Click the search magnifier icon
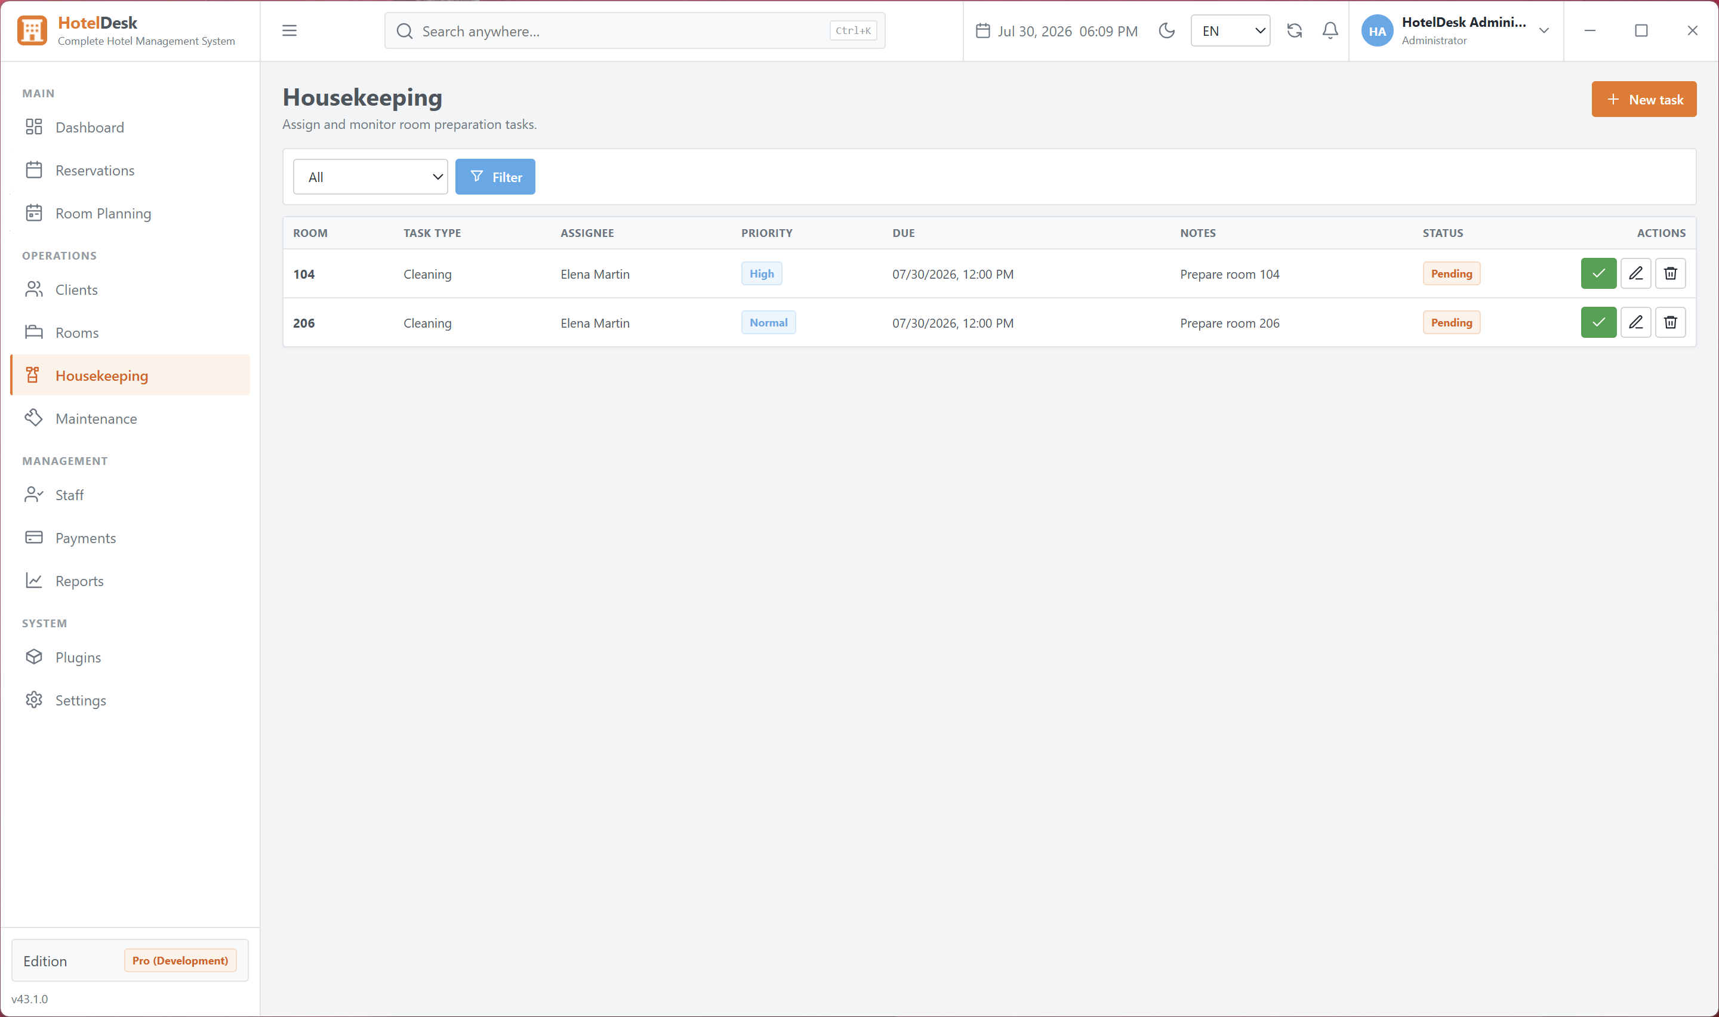This screenshot has height=1017, width=1719. click(404, 31)
